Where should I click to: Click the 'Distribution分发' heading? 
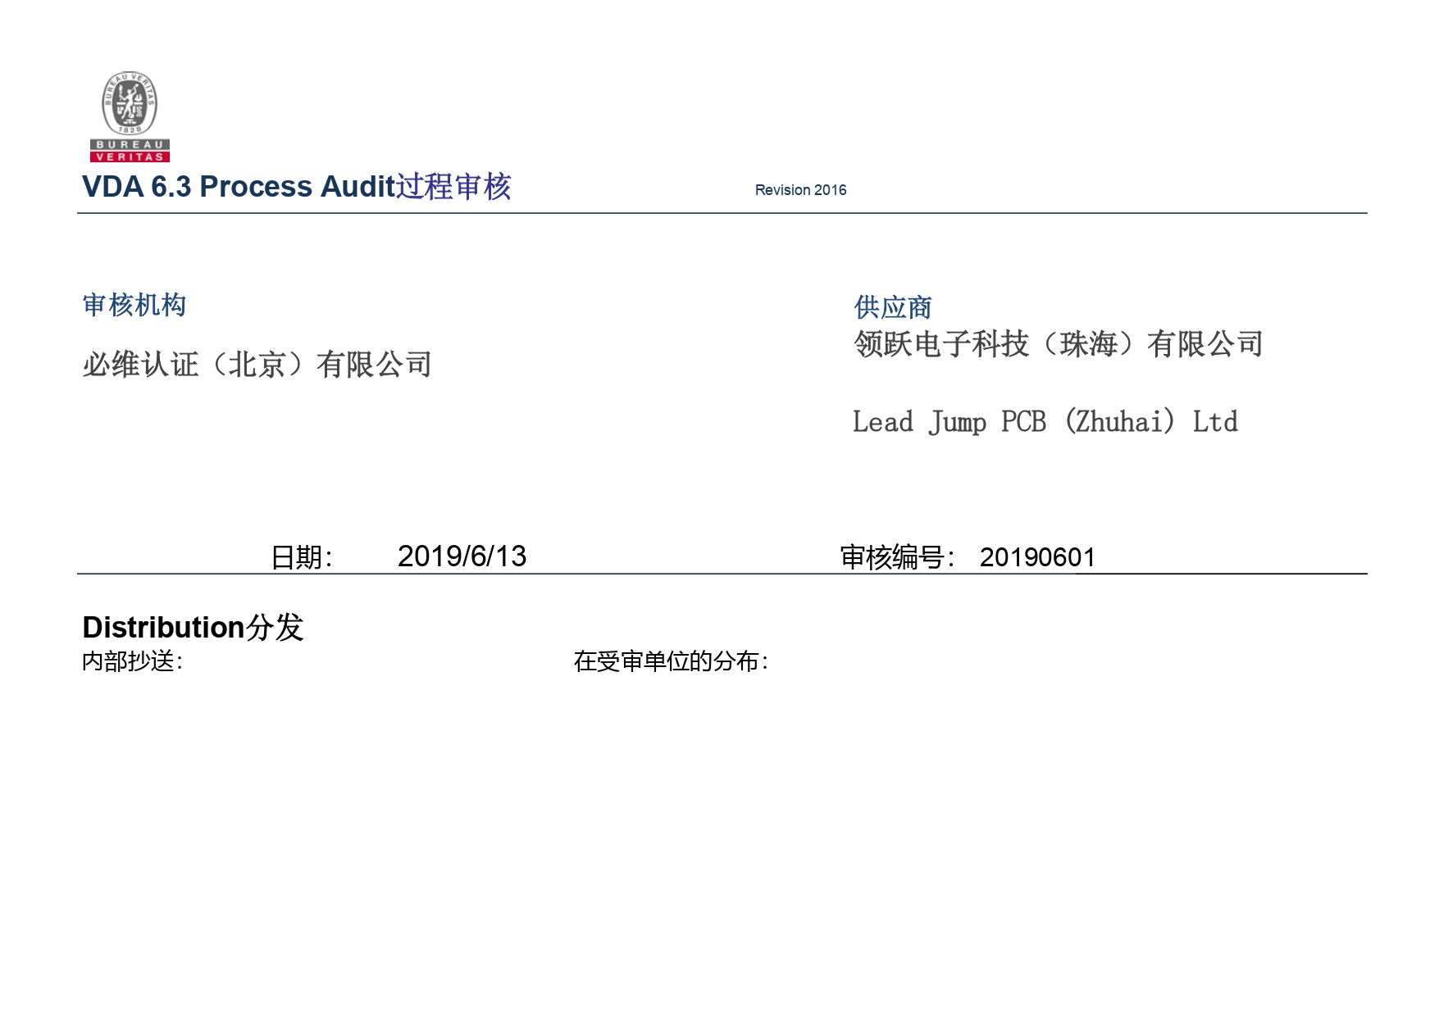(194, 628)
